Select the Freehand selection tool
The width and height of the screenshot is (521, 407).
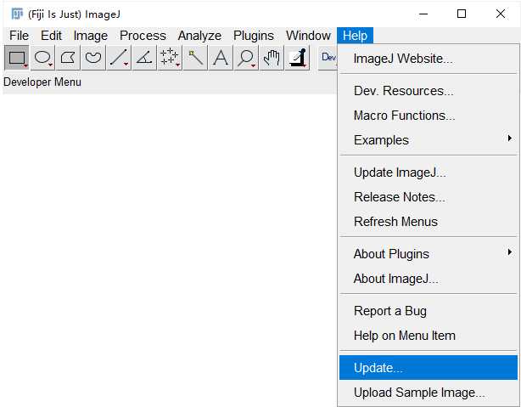click(x=93, y=58)
